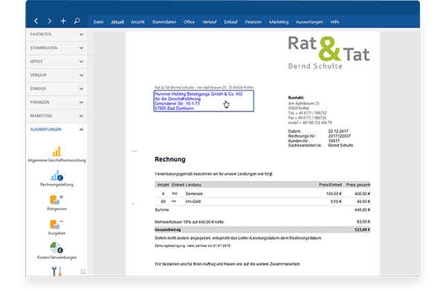Open the Auswertungen menu
Image resolution: width=446 pixels, height=291 pixels.
(x=309, y=22)
